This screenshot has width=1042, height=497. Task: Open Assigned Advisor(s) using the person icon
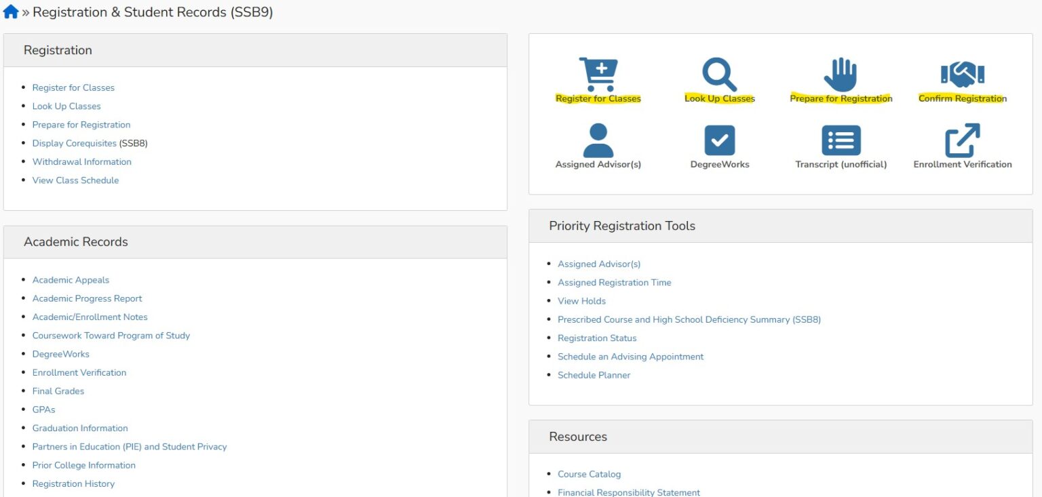598,140
